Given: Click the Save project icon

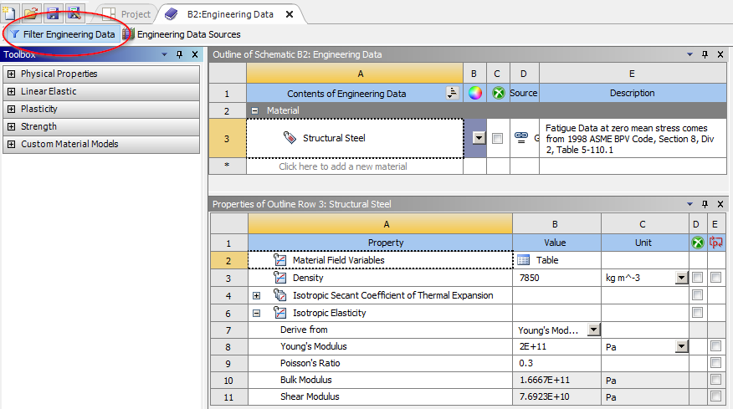Looking at the screenshot, I should pos(53,13).
